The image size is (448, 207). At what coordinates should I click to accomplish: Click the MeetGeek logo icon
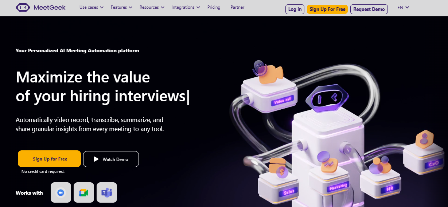point(23,8)
